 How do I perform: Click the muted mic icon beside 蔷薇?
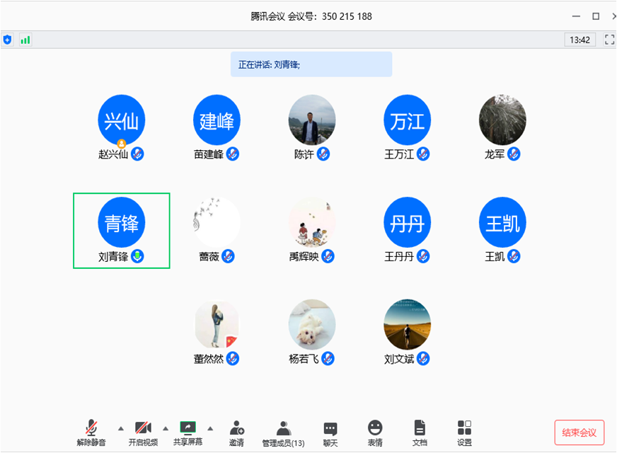(228, 256)
